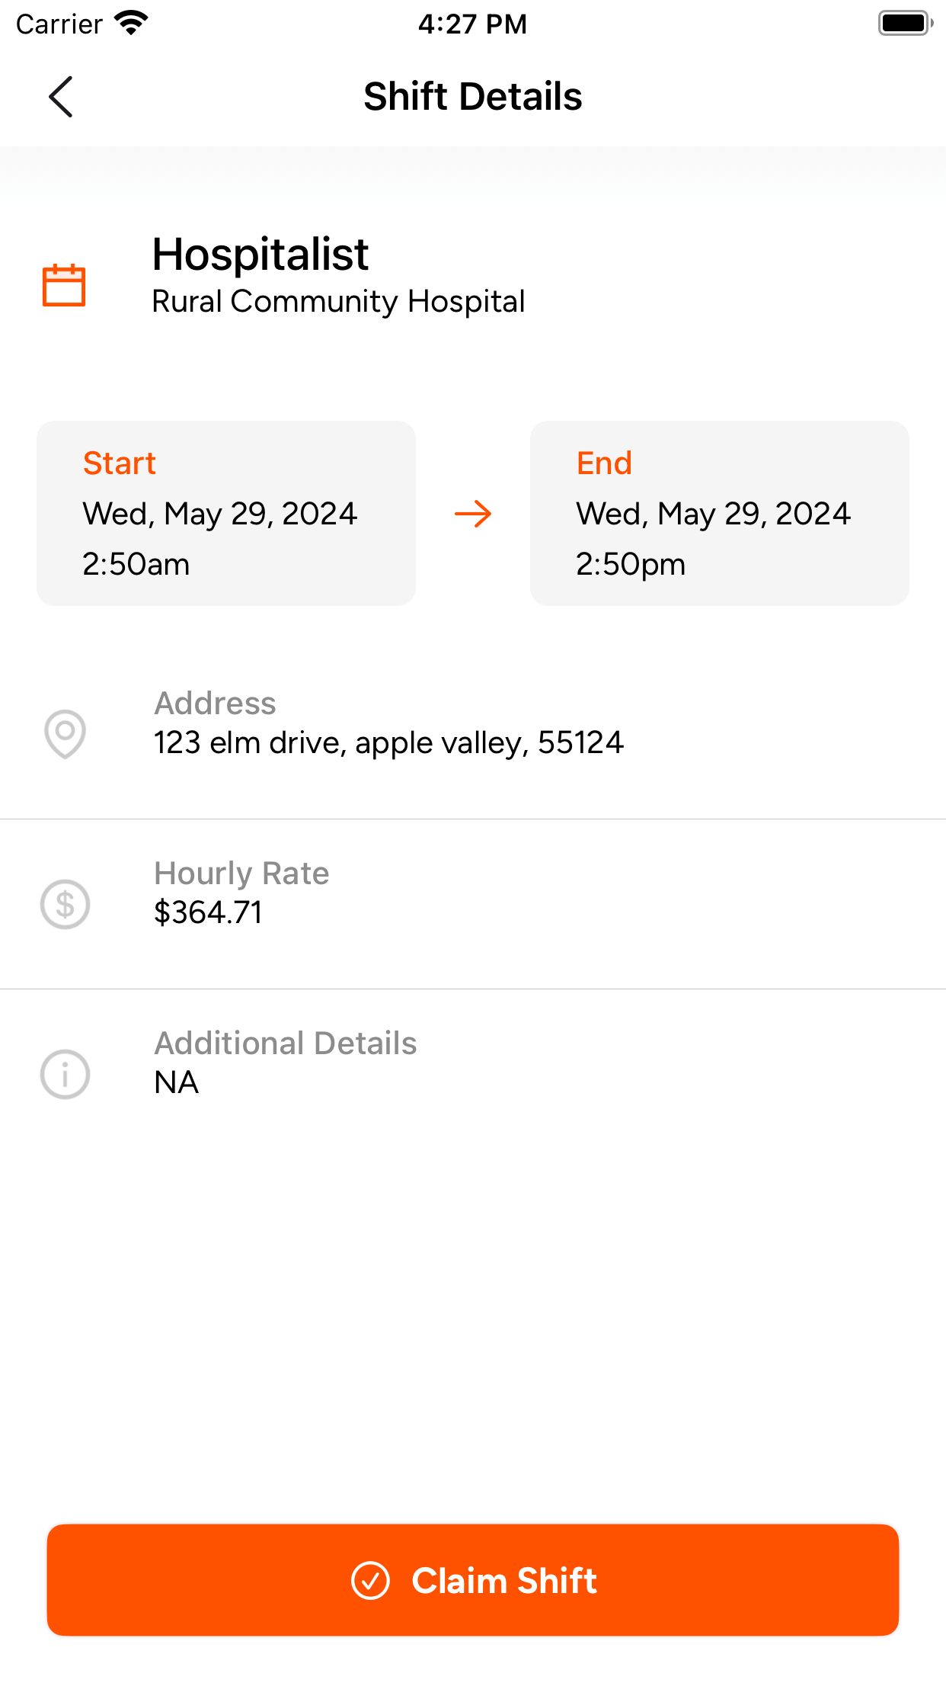
Task: Claim the shift with the orange button
Action: (473, 1580)
